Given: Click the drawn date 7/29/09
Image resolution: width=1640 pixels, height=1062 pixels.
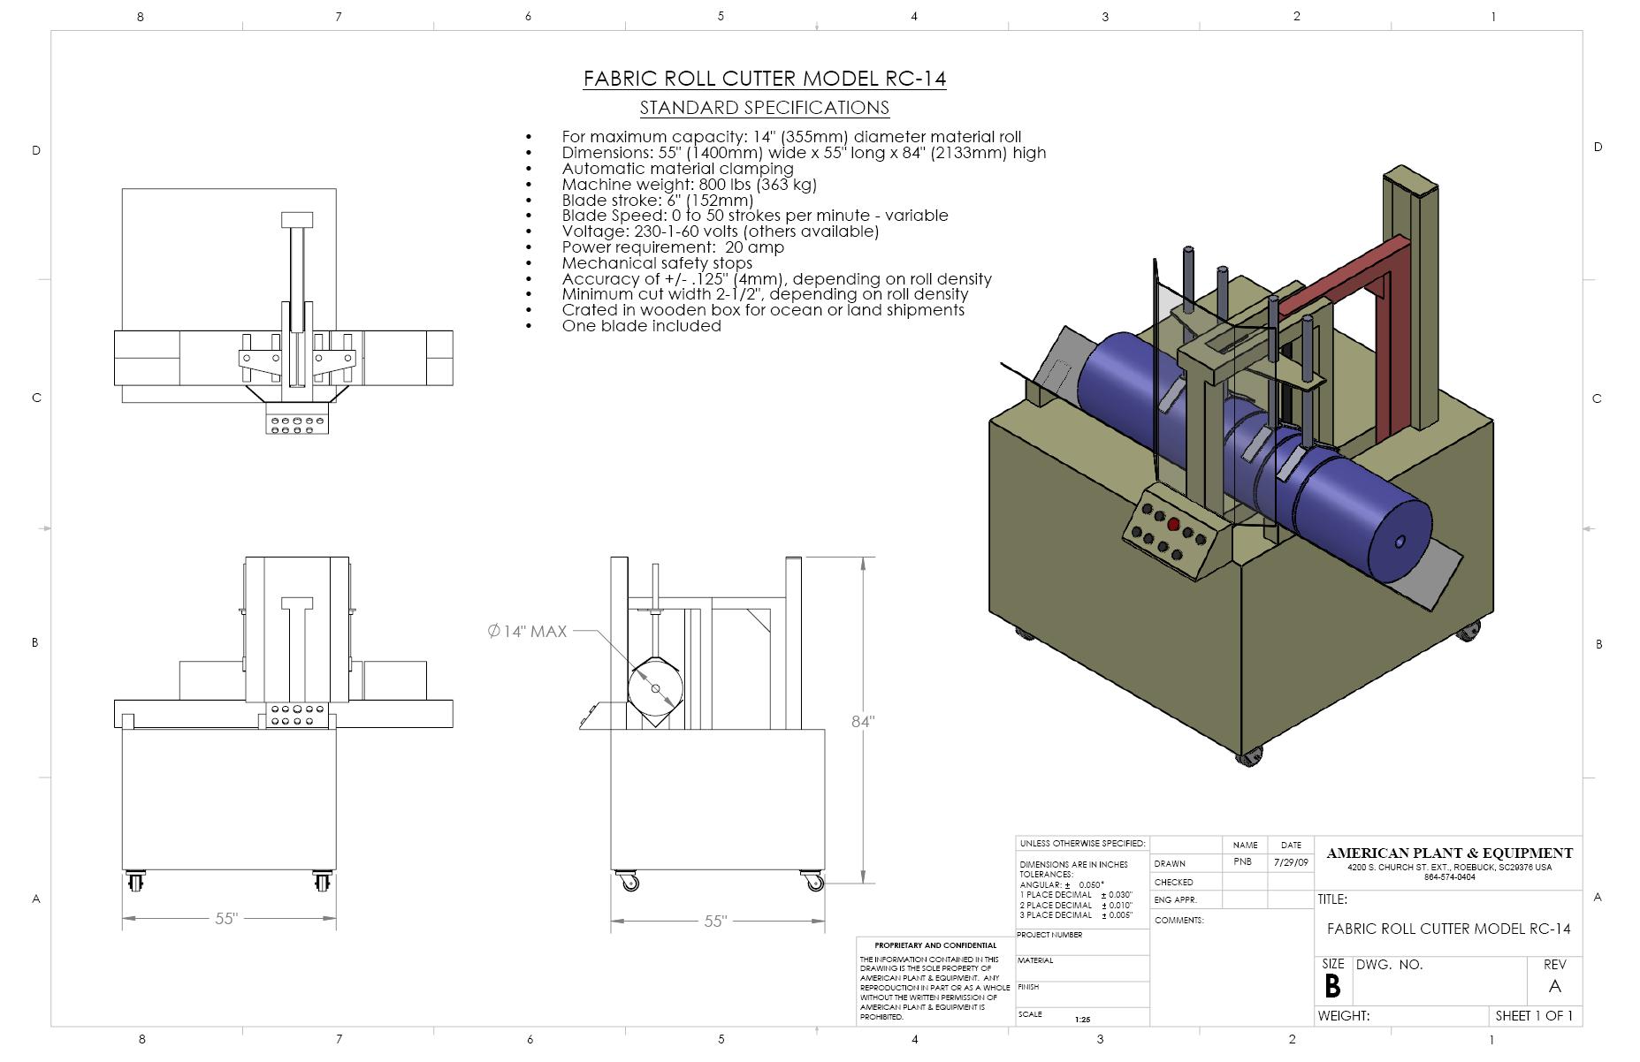Looking at the screenshot, I should (x=1290, y=862).
